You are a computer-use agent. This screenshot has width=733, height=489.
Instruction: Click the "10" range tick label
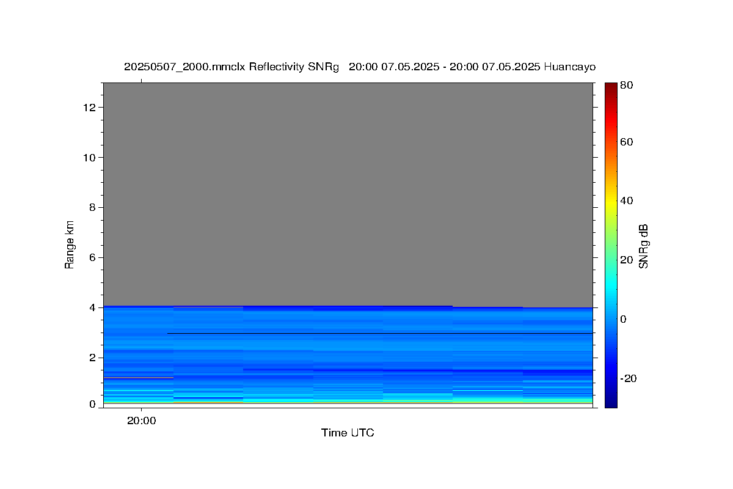click(x=90, y=158)
